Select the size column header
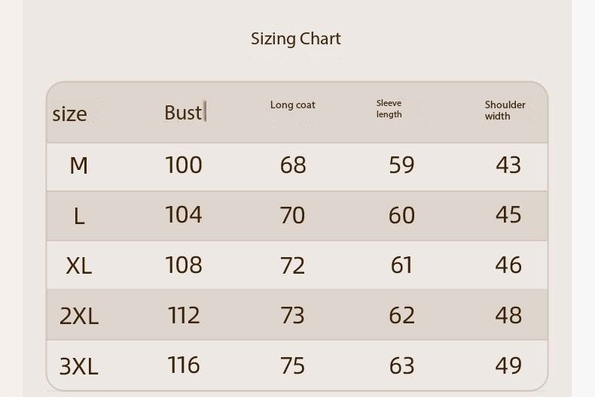 coord(69,114)
